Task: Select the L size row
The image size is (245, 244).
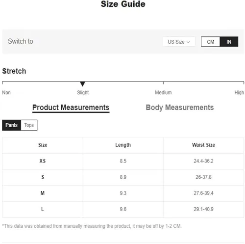Action: pyautogui.click(x=123, y=209)
